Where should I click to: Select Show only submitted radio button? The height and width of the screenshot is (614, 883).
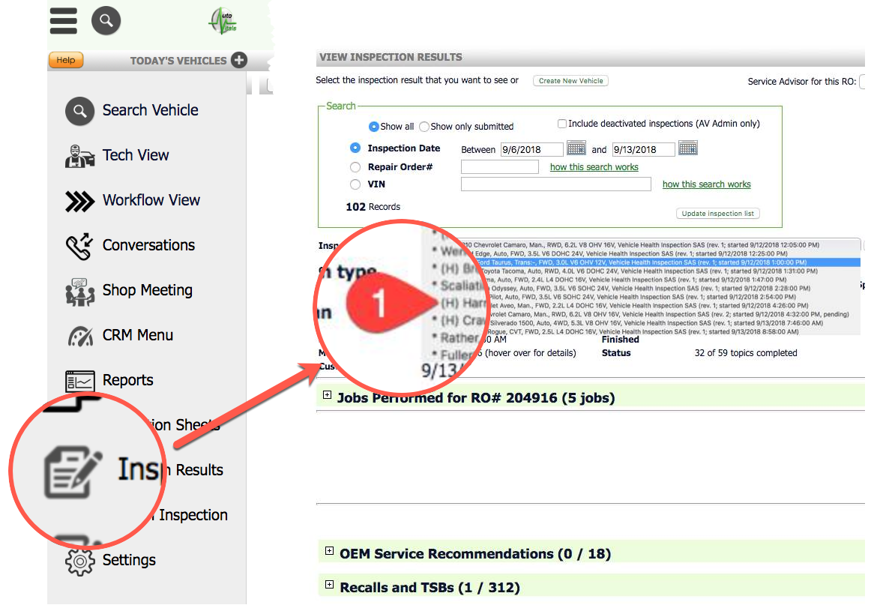pos(424,127)
